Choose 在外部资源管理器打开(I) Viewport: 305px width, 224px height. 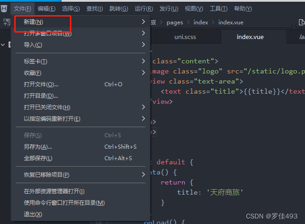click(54, 191)
